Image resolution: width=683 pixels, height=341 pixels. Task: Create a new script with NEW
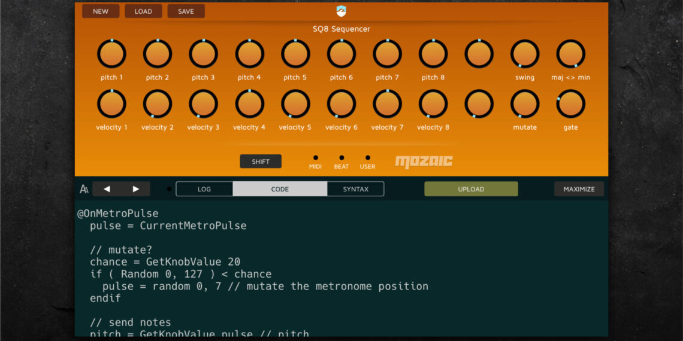(x=101, y=11)
